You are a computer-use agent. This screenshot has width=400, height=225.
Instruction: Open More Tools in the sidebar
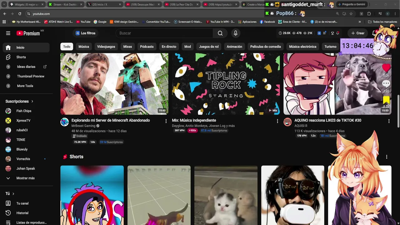(x=25, y=86)
